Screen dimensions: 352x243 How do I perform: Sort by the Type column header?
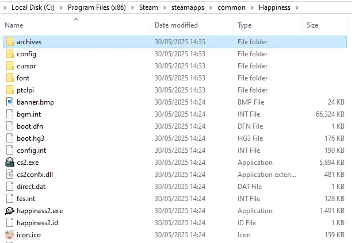point(244,25)
